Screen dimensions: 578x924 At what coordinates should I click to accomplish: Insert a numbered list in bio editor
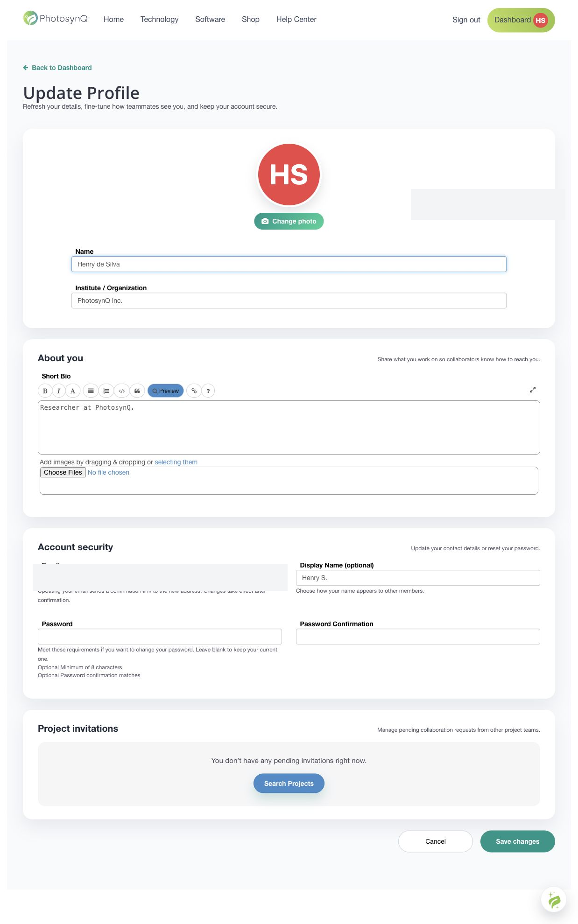point(106,391)
